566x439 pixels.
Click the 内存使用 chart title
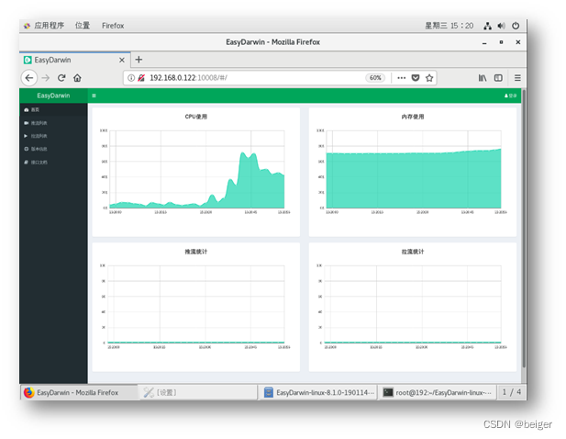(x=413, y=117)
